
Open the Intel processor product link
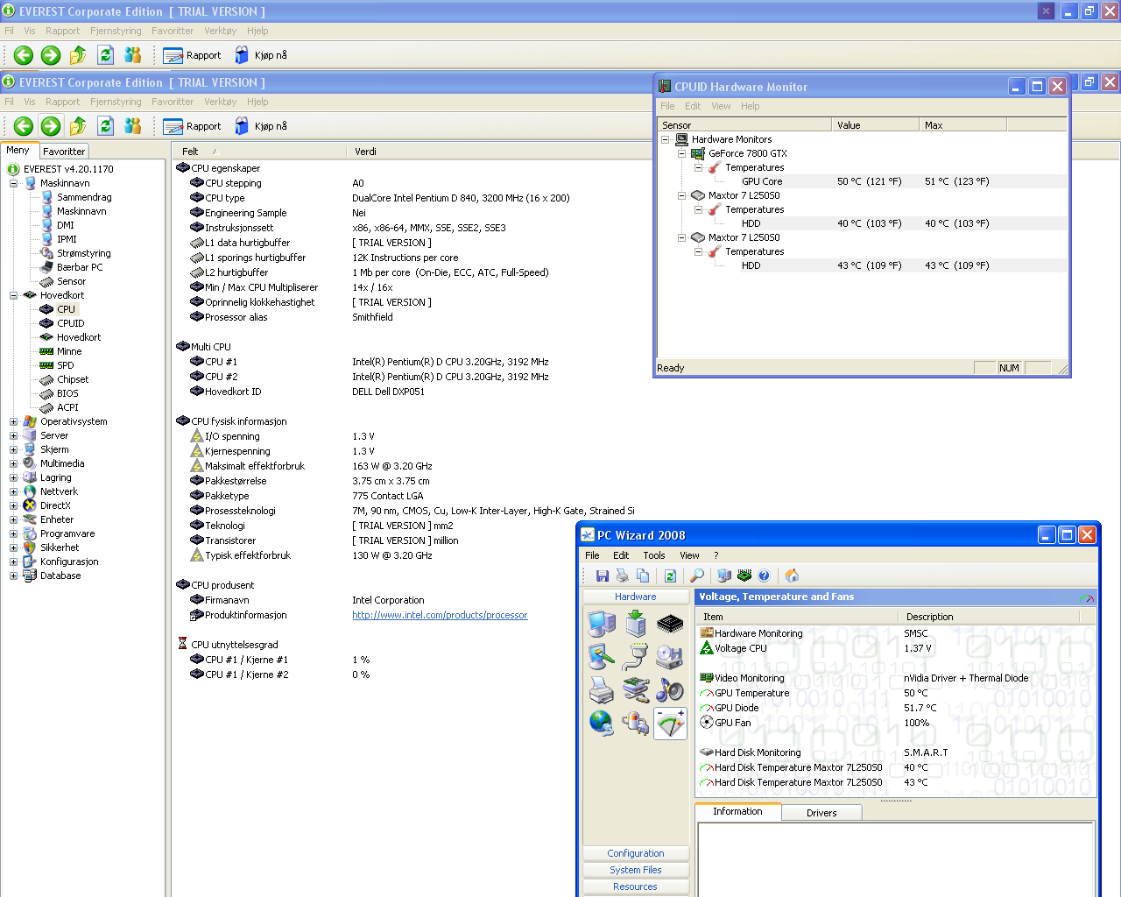pyautogui.click(x=440, y=615)
